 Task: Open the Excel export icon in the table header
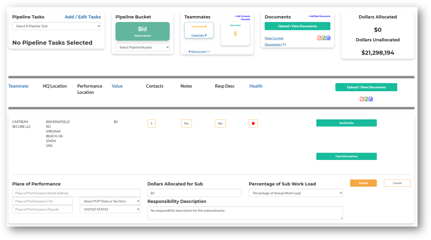(x=366, y=99)
